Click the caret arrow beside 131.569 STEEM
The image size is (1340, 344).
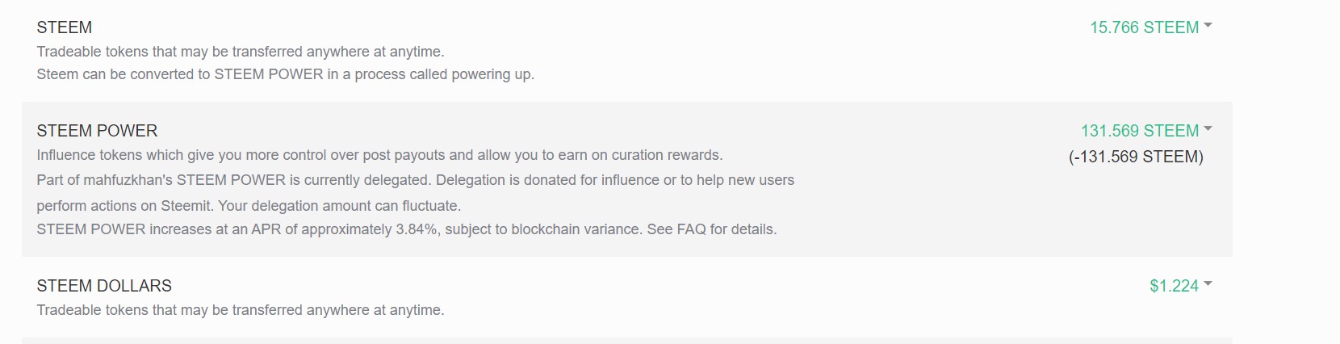point(1208,129)
